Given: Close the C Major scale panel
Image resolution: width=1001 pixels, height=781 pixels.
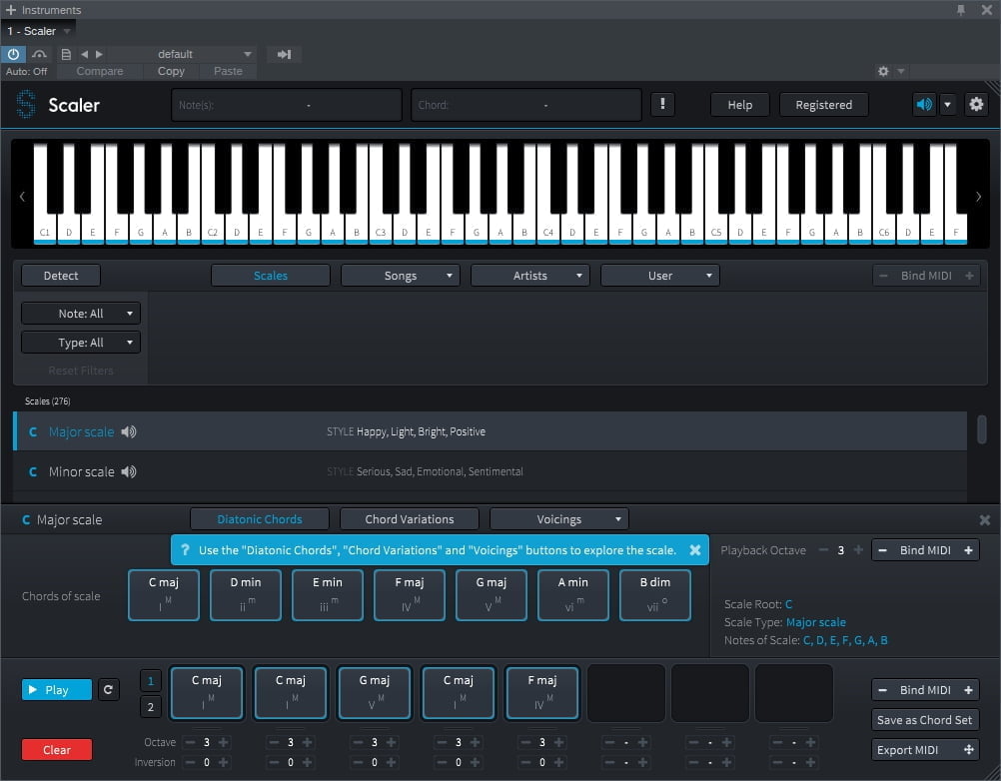Looking at the screenshot, I should (x=985, y=520).
